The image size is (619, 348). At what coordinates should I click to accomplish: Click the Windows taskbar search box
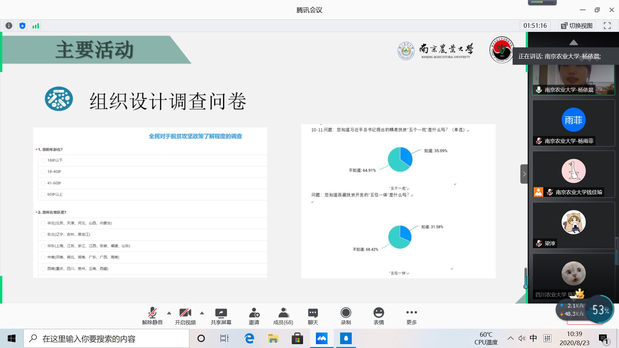point(106,339)
